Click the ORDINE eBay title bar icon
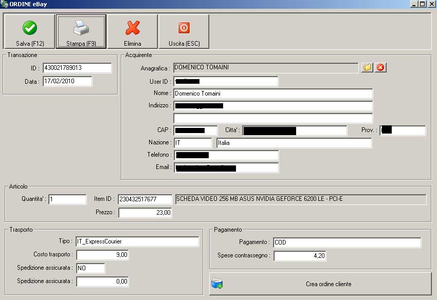437x300 pixels. [4, 4]
